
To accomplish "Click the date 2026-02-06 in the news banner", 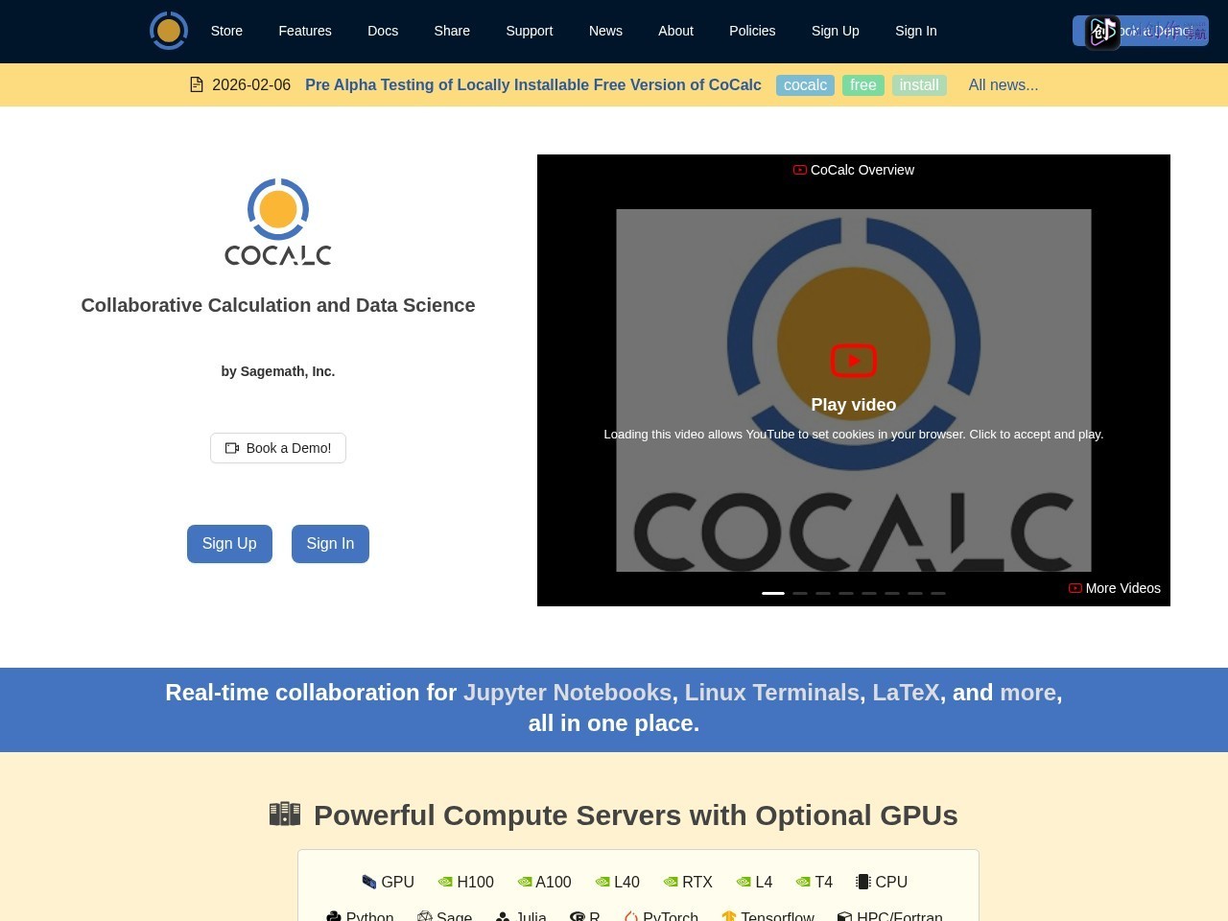I will 251,84.
